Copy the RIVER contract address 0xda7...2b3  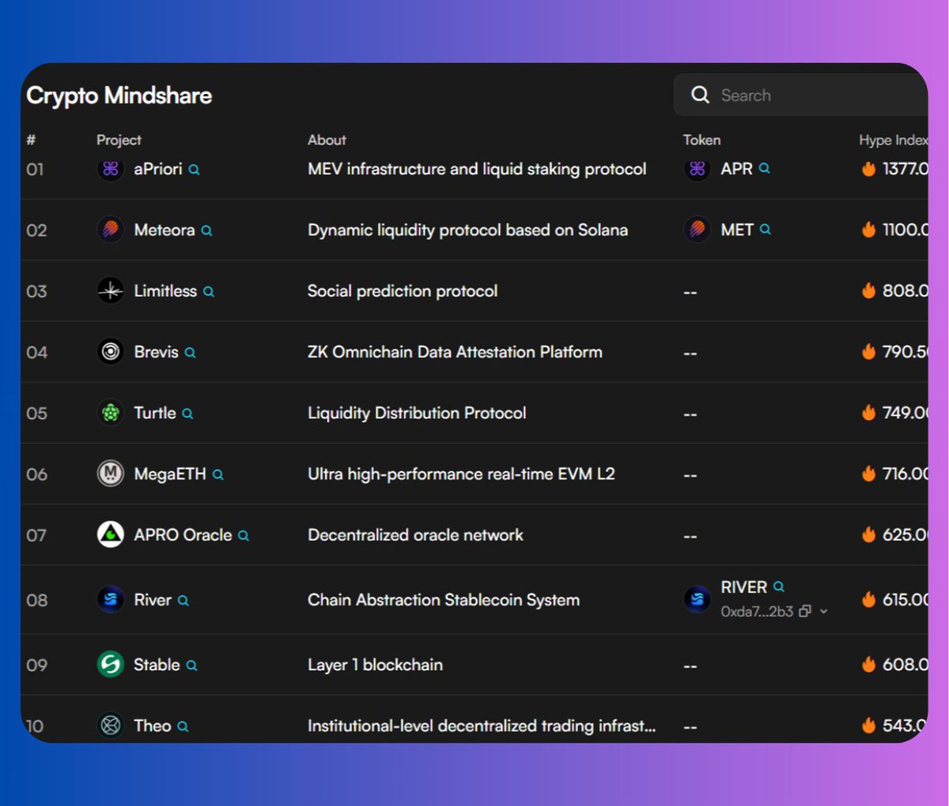[x=805, y=612]
